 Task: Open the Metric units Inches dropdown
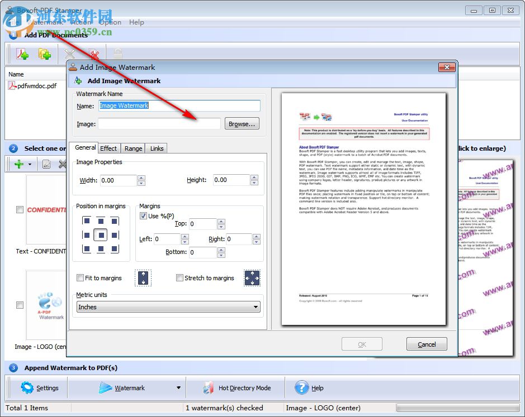(168, 306)
